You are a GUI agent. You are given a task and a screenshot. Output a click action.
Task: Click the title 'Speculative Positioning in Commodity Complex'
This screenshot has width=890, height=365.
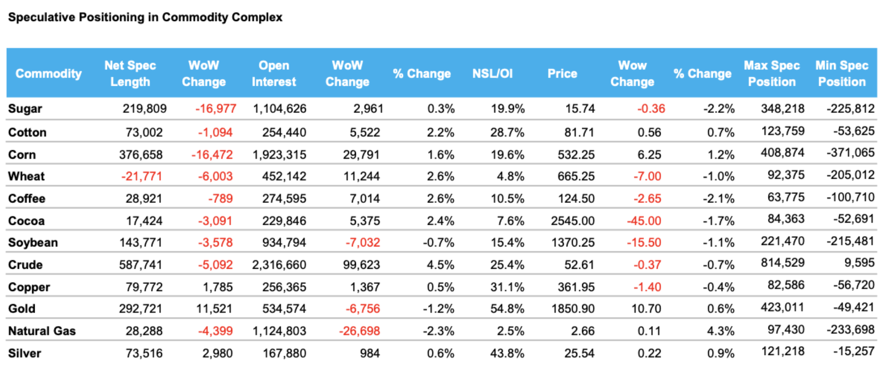click(145, 18)
